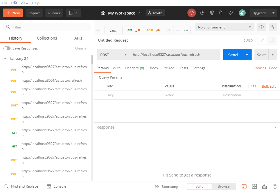
Task: Open the Pre-req. tab
Action: point(169,68)
